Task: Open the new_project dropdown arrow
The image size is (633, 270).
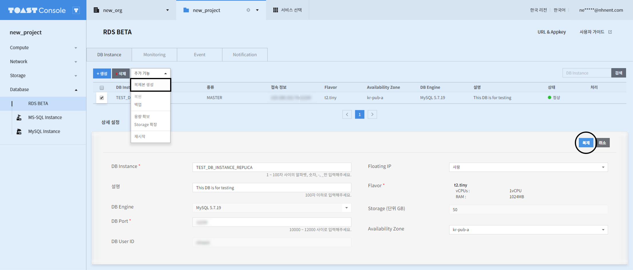Action: point(257,10)
